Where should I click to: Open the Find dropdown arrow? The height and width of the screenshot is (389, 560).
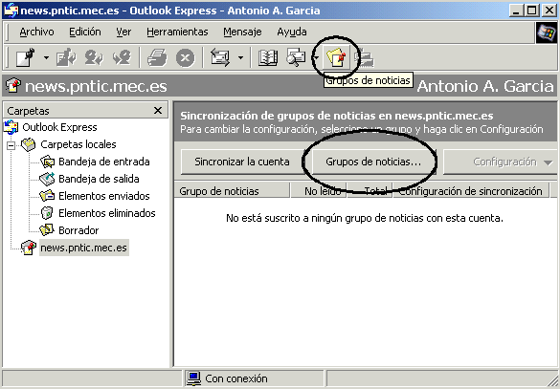click(x=316, y=57)
